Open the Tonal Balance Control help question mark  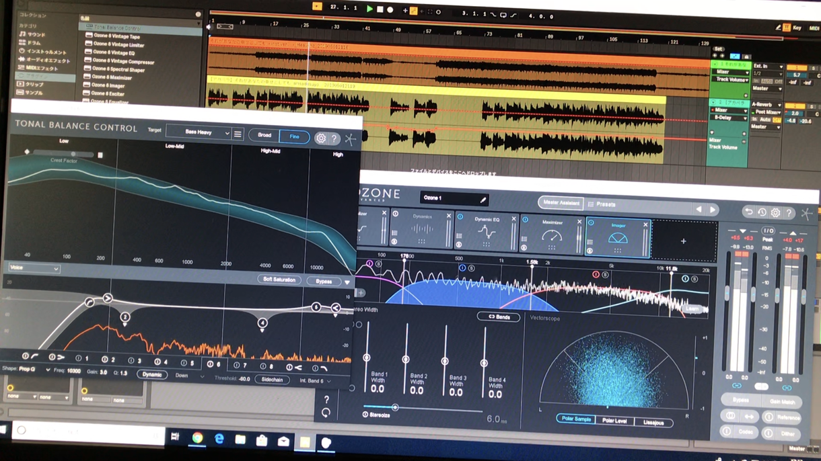[334, 139]
